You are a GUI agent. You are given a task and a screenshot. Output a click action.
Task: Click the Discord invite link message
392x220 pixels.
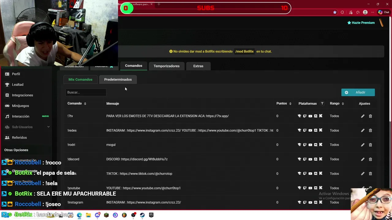(137, 159)
